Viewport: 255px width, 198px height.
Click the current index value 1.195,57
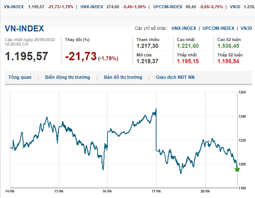[26, 56]
